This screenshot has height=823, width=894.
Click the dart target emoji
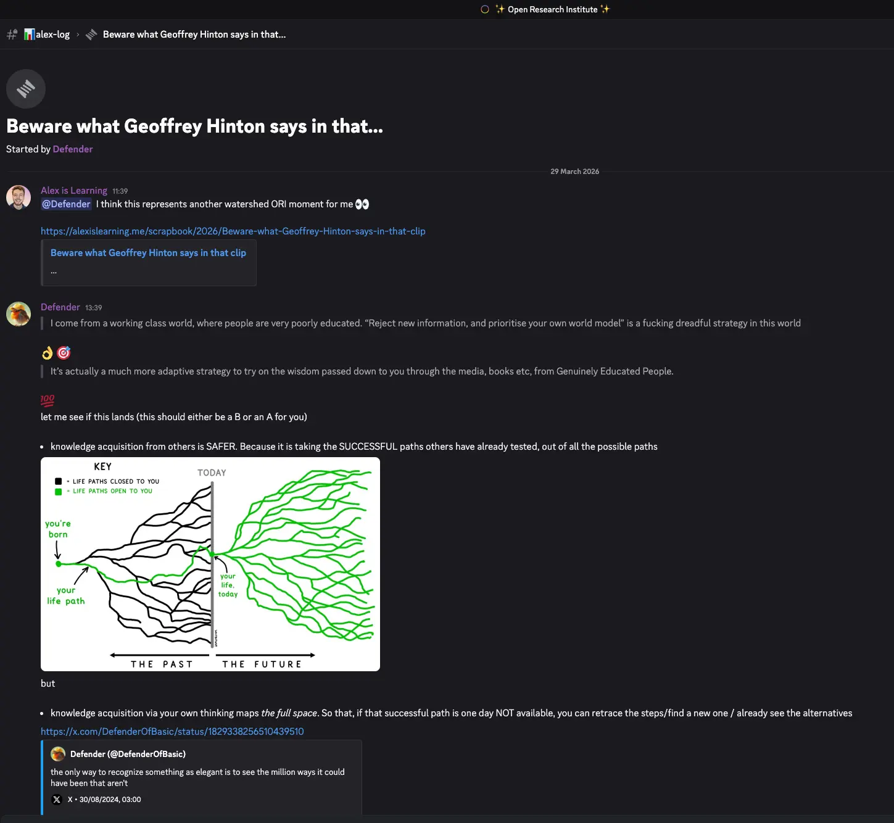[x=64, y=353]
